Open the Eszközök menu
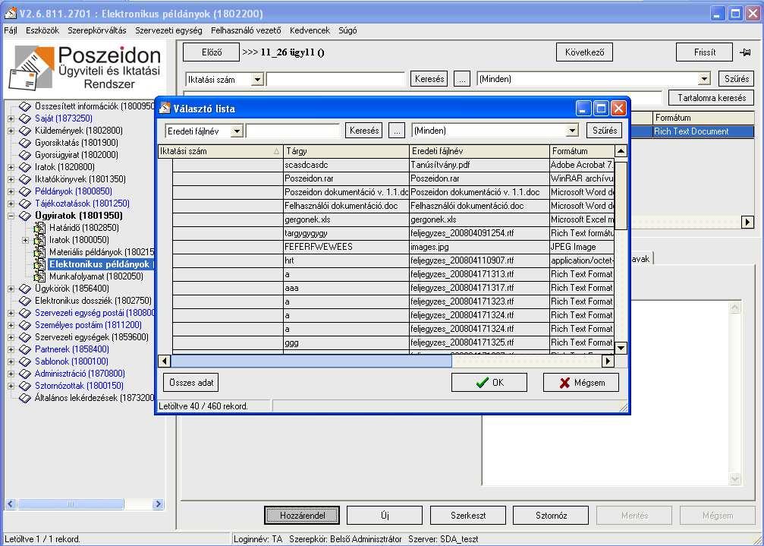This screenshot has height=546, width=764. tap(42, 30)
